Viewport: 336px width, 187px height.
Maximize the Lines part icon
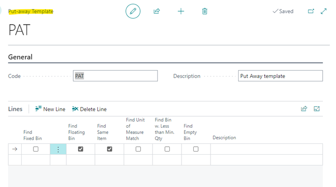click(x=317, y=109)
